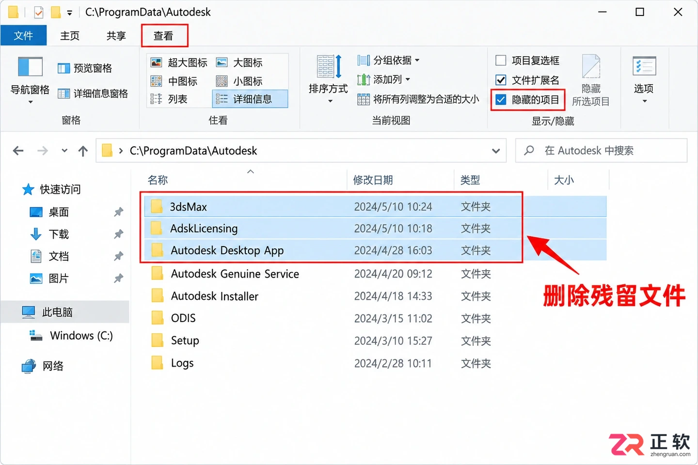Toggle the 隐藏的项目 checkbox

[x=501, y=100]
